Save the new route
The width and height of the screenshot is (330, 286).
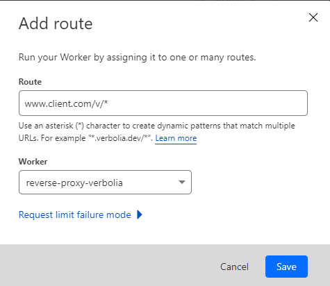tap(286, 267)
